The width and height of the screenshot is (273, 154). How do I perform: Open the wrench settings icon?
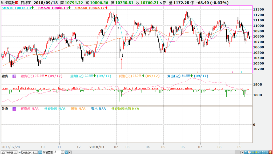point(267,152)
